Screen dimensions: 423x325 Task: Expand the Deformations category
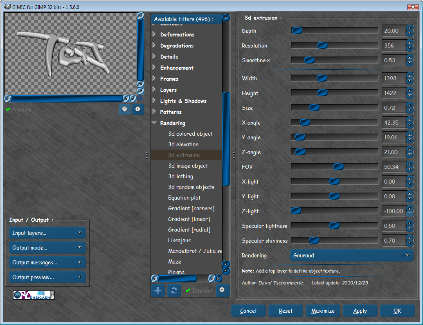[154, 34]
